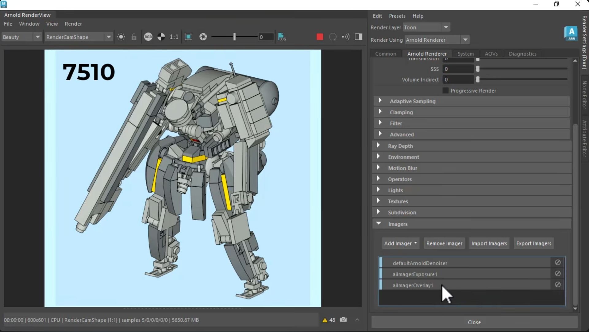Click the Remove Imager button
Screen dimensions: 589x332
(x=444, y=243)
